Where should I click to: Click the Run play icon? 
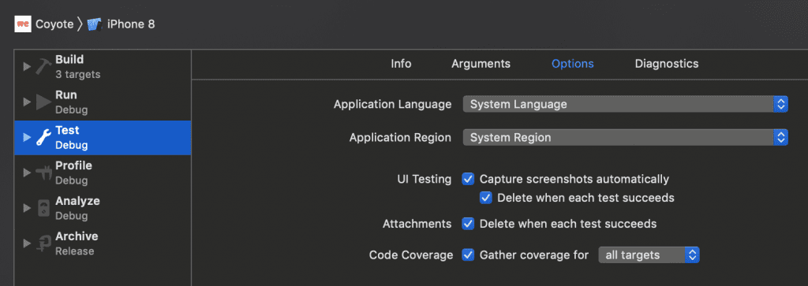[x=43, y=102]
